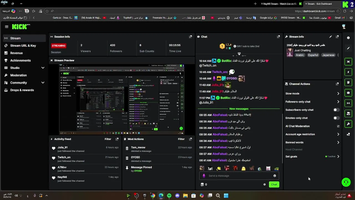Open the emoji picker in message box
Image resolution: width=355 pixels, height=200 pixels.
pyautogui.click(x=275, y=176)
